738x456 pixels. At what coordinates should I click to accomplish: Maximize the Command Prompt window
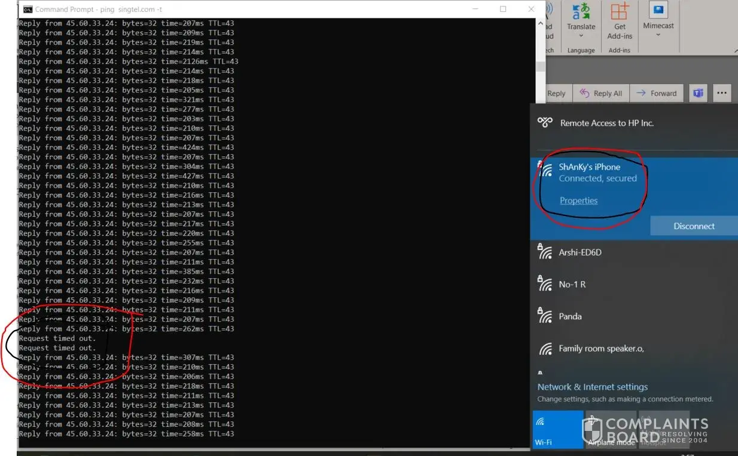(x=503, y=9)
